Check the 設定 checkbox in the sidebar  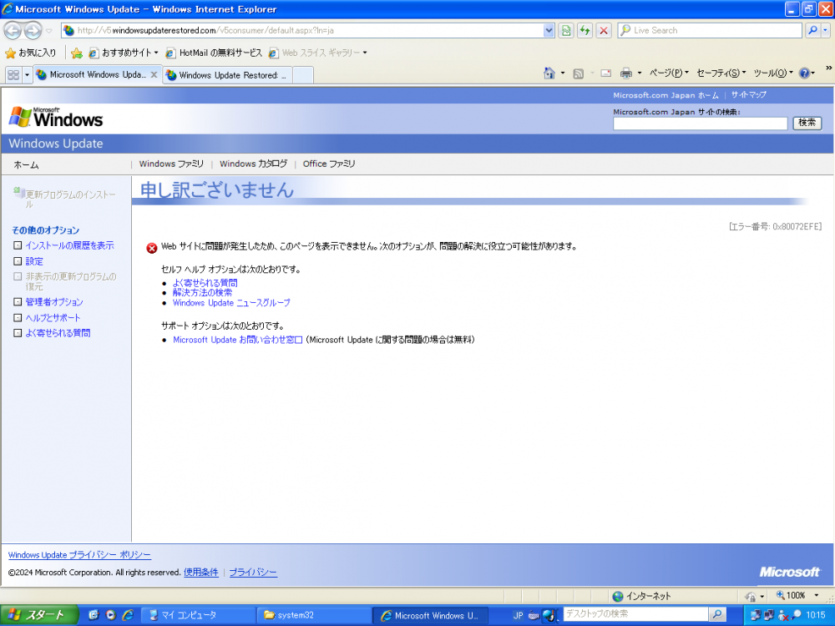coord(16,260)
